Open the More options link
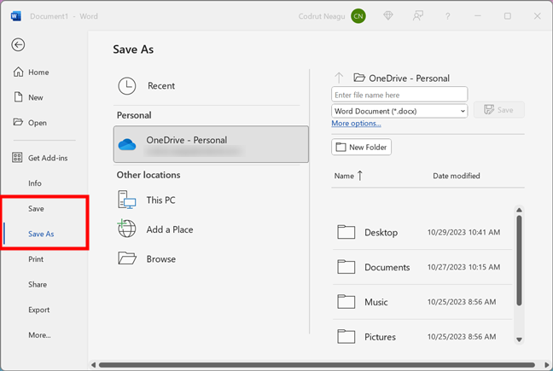This screenshot has width=553, height=371. tap(356, 124)
